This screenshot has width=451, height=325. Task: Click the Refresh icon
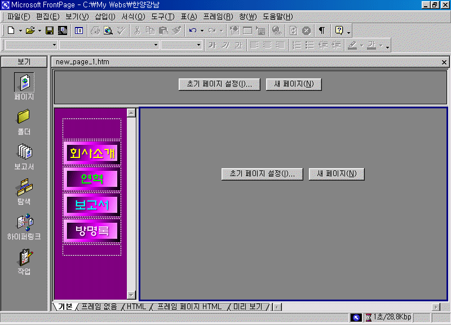click(x=293, y=30)
